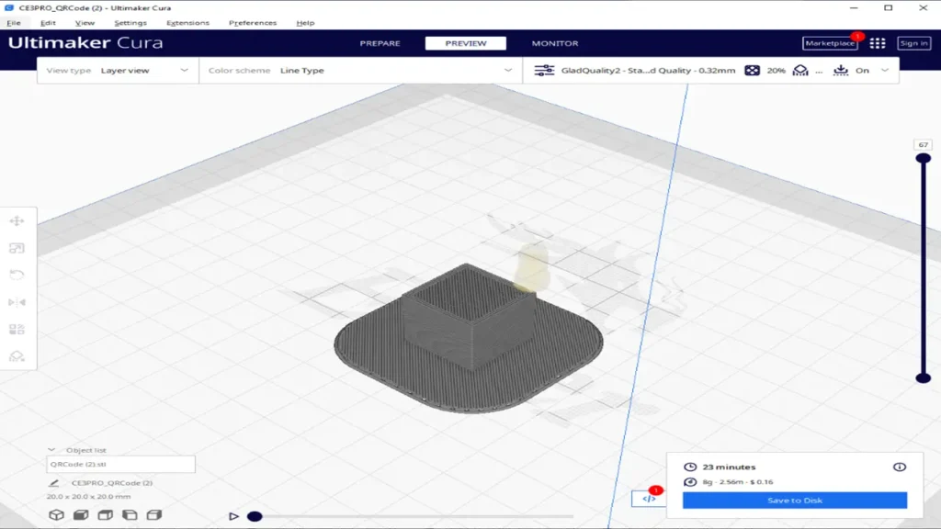Click the GladQuality2 profile name
The image size is (941, 529).
pos(648,70)
